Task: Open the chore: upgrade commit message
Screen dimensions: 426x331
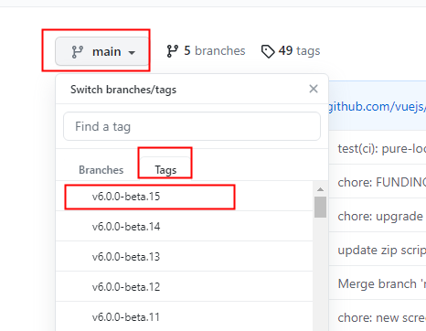Action: [380, 217]
